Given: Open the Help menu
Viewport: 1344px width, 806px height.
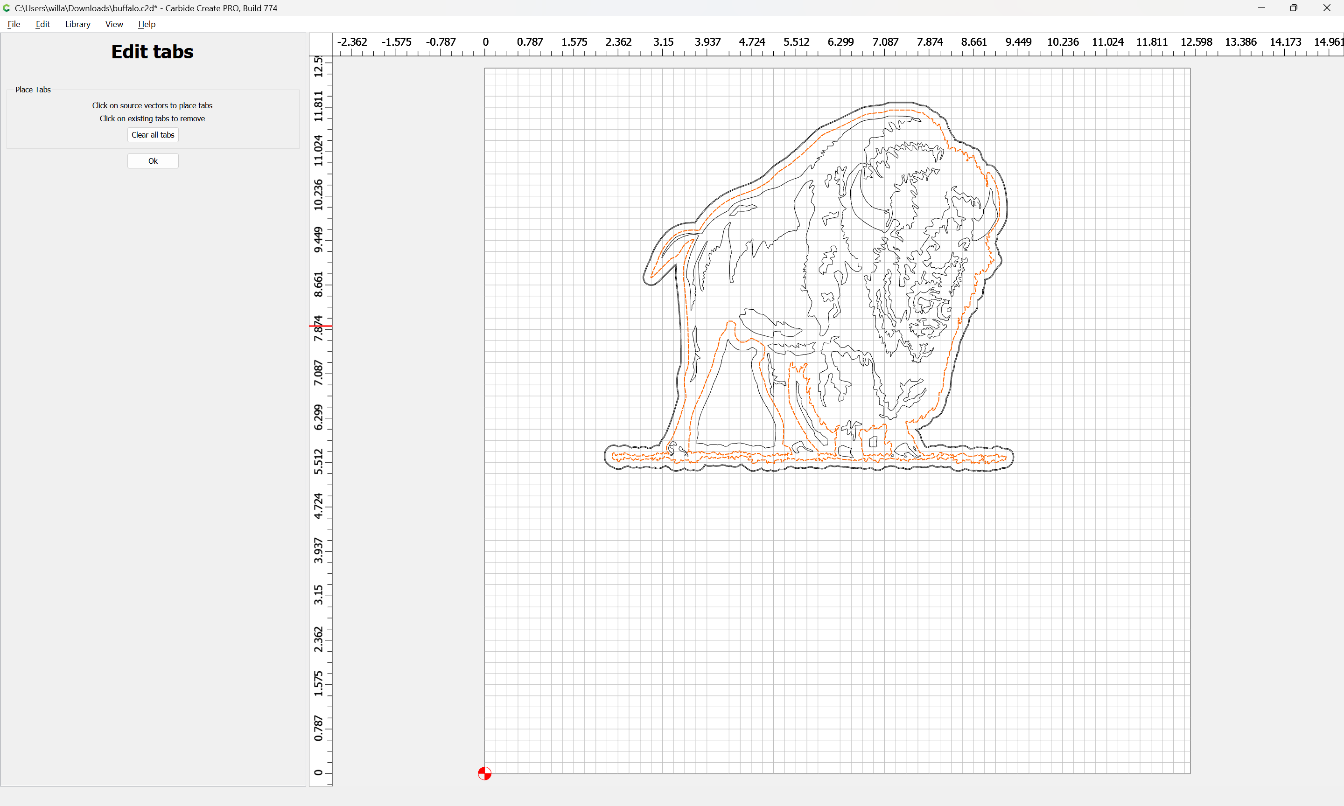Looking at the screenshot, I should pos(147,24).
